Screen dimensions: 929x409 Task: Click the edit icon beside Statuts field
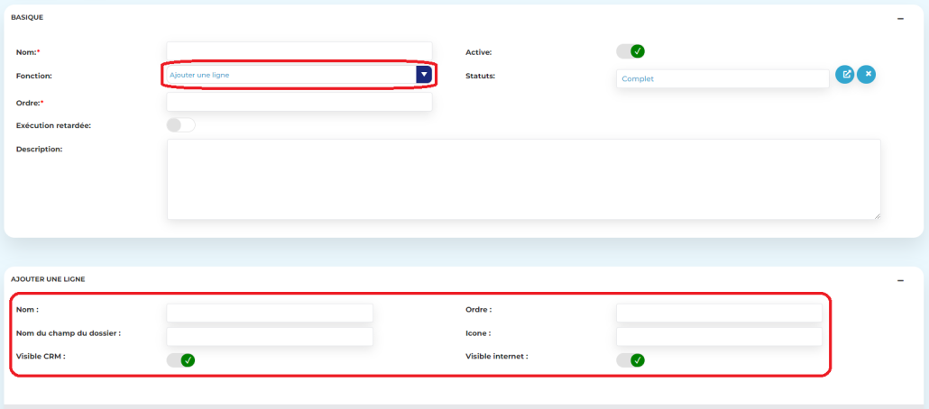pos(845,75)
